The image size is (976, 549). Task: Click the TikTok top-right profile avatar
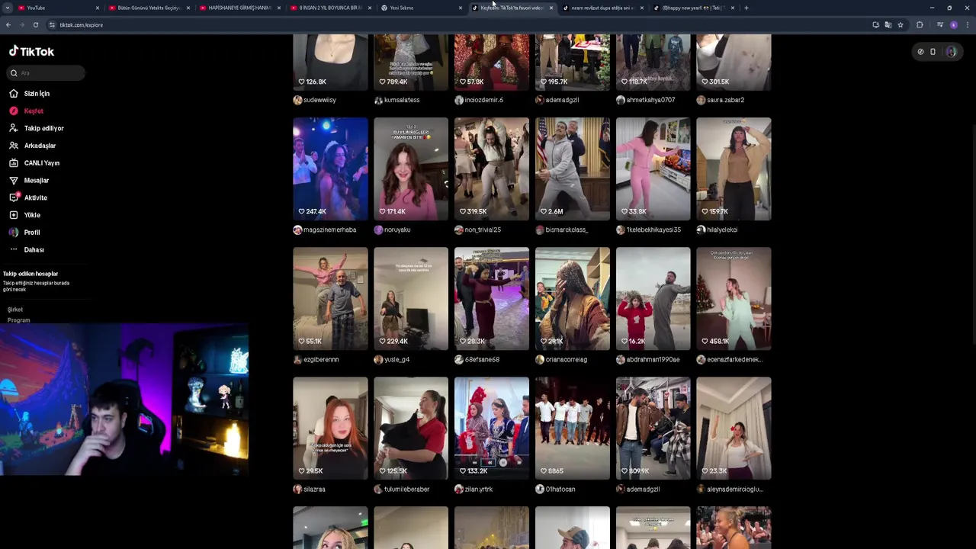coord(952,52)
